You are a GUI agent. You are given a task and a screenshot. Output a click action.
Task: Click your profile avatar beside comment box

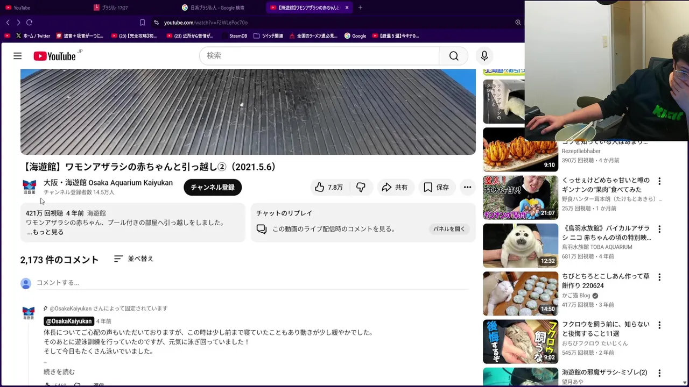[26, 283]
